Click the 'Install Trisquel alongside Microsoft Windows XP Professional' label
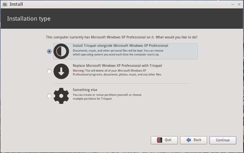244x153 pixels. pos(120,46)
